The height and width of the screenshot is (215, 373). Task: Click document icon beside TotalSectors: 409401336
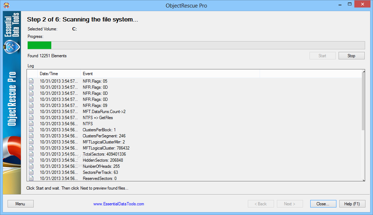31,154
